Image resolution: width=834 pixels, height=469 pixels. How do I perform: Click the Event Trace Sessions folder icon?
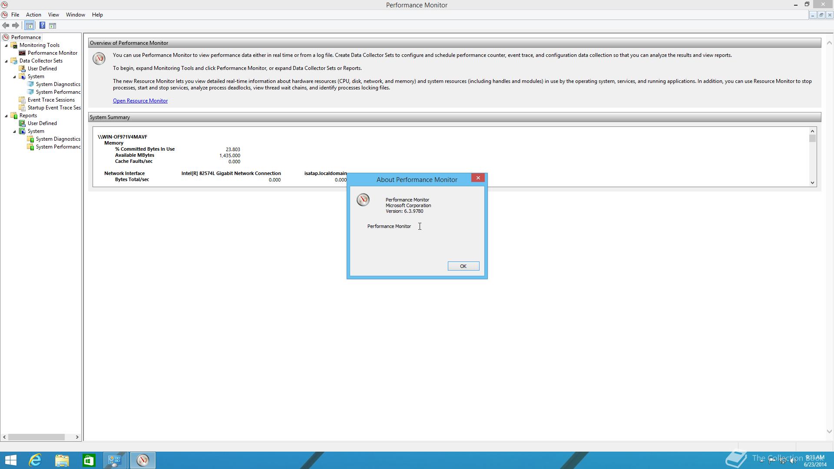(x=22, y=100)
